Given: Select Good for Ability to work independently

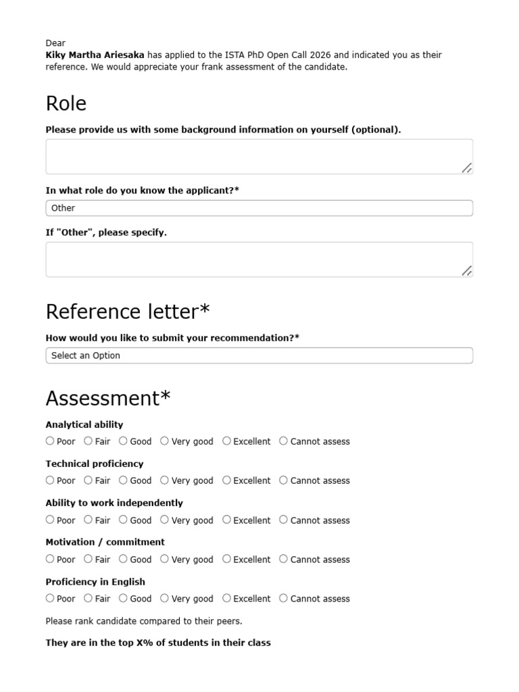Looking at the screenshot, I should [123, 520].
